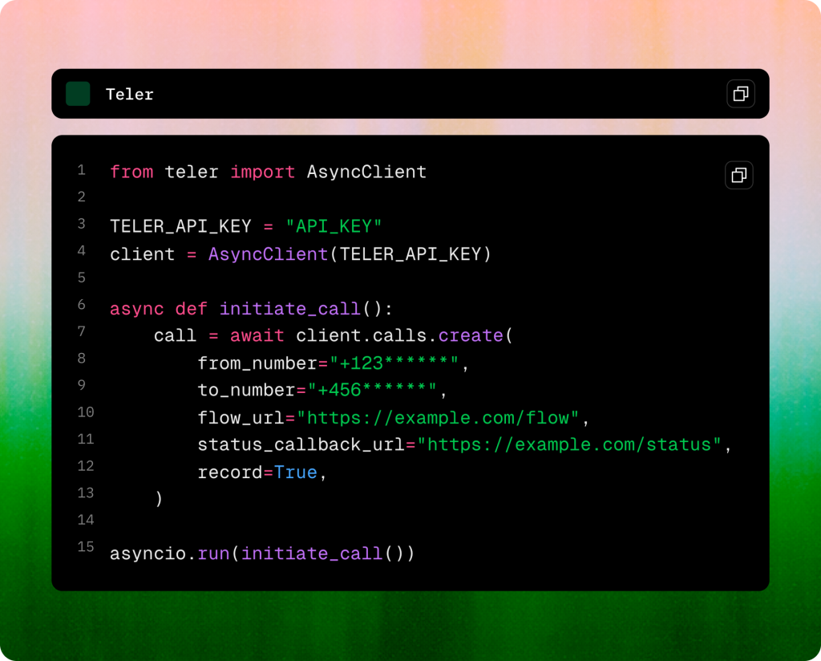Click the AsyncClient import name on line 1
Image resolution: width=821 pixels, height=661 pixels.
click(x=366, y=172)
